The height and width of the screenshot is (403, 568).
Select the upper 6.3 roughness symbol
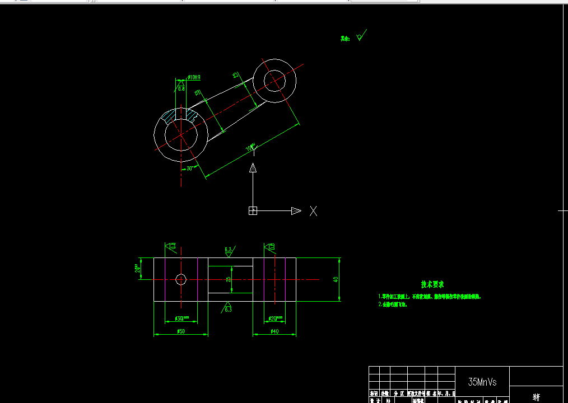(x=229, y=251)
